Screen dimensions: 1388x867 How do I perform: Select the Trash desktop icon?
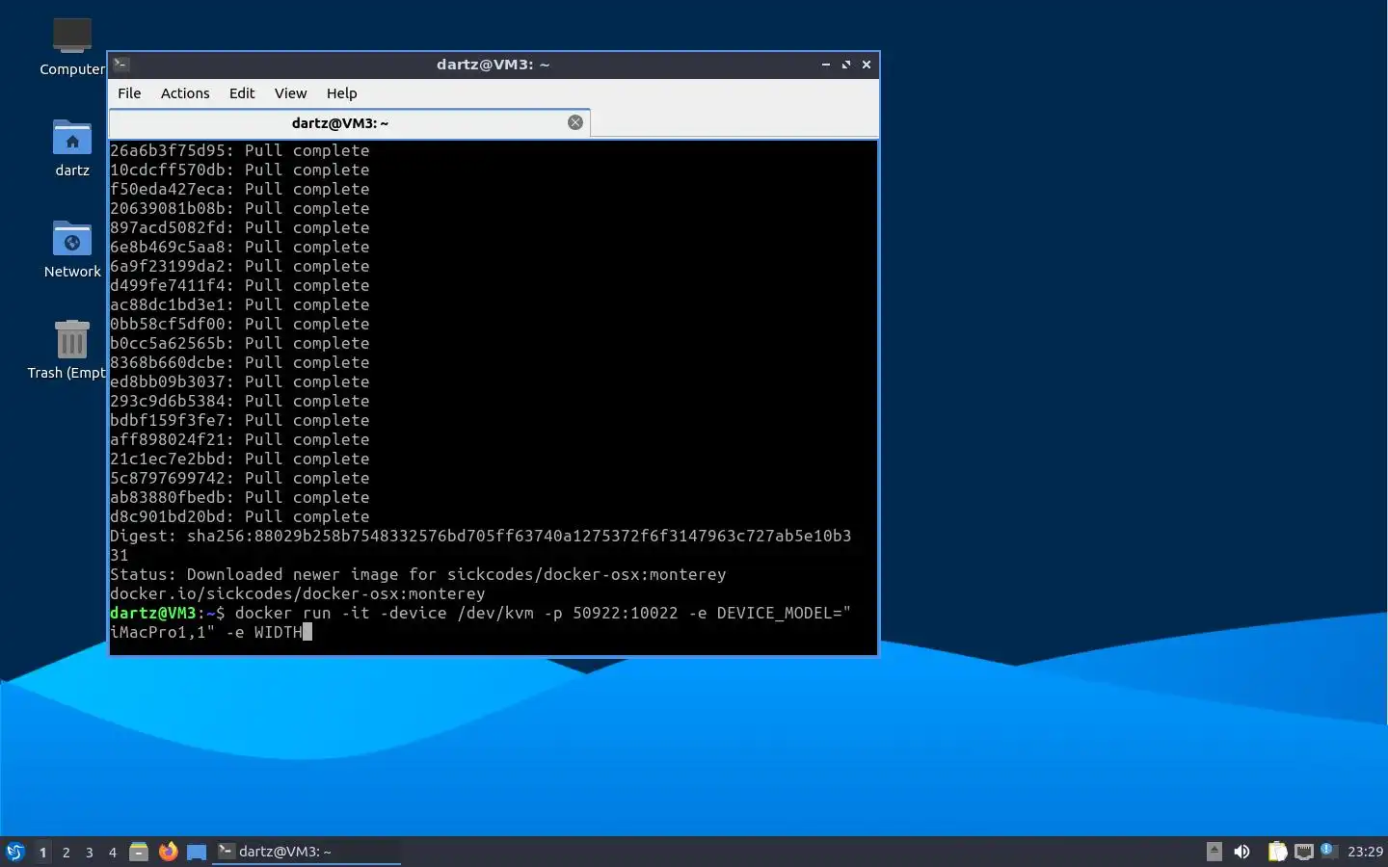67,350
